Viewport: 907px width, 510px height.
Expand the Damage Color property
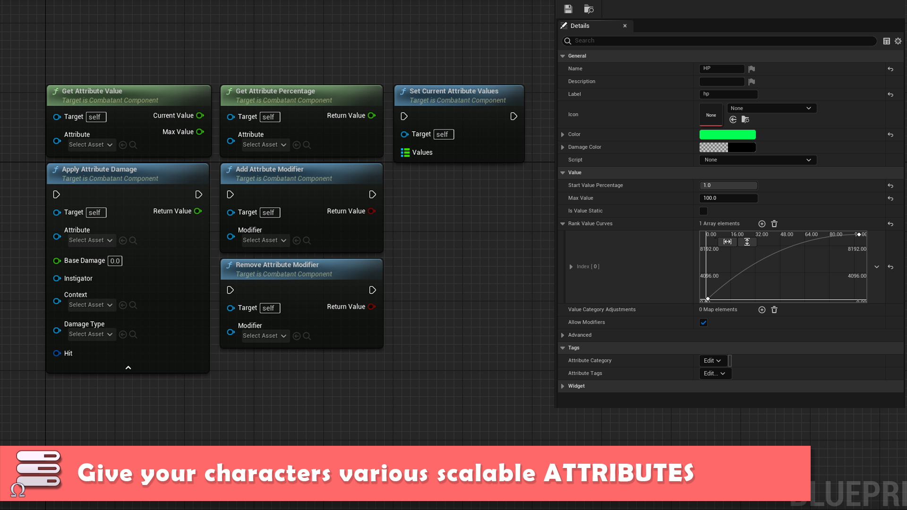(x=563, y=147)
